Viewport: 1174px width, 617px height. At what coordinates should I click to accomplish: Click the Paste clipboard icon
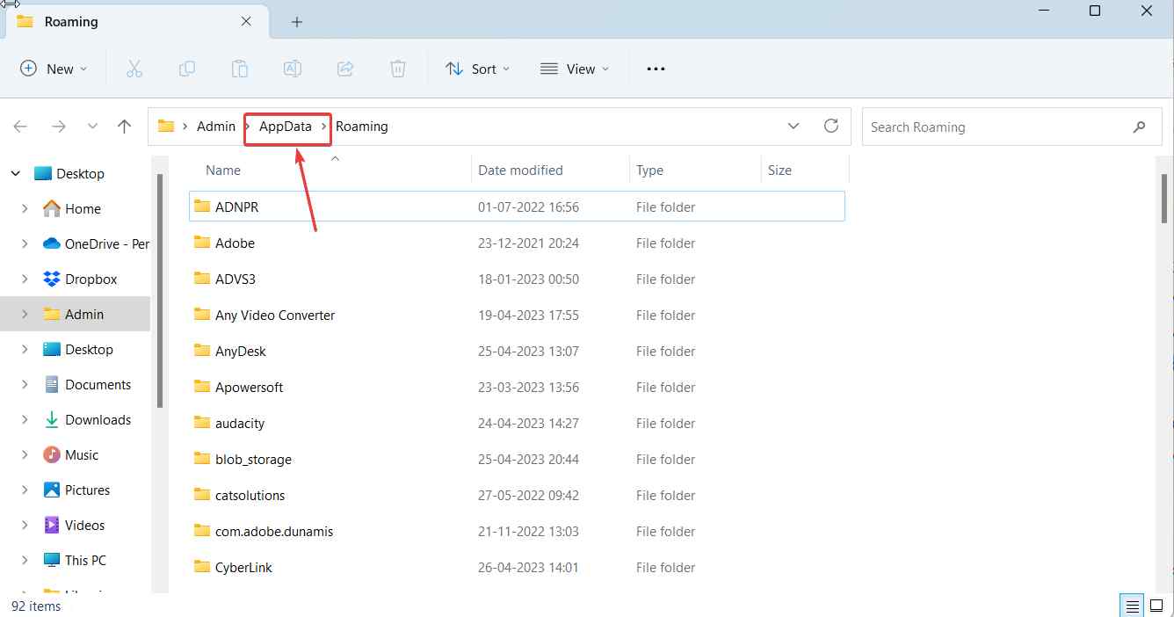click(240, 69)
